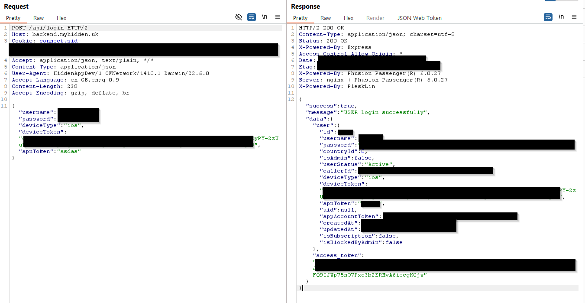This screenshot has height=303, width=585.
Task: Click the 'Cookie: connect.sid=' header
Action: 46,41
